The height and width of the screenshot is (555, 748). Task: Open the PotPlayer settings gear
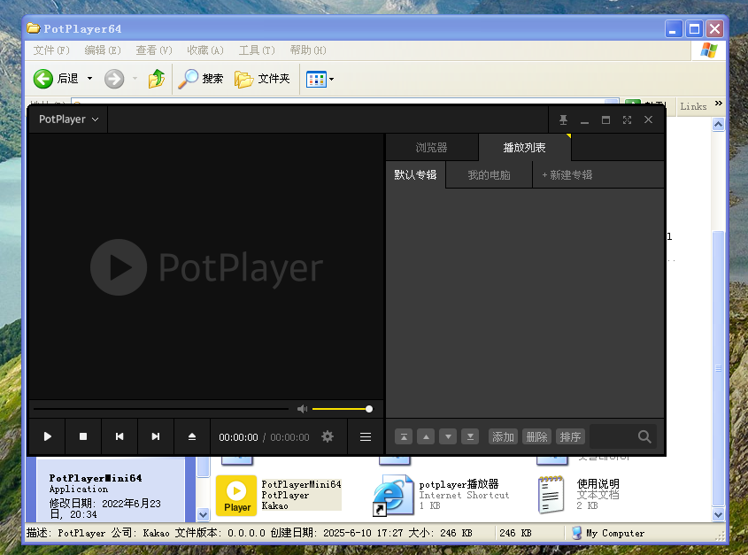(x=328, y=436)
